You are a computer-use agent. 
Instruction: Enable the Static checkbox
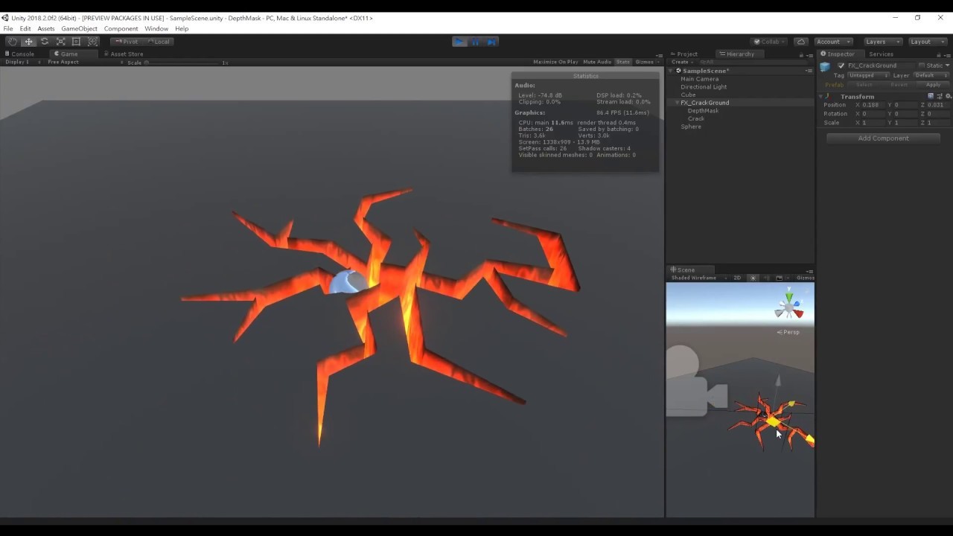922,66
